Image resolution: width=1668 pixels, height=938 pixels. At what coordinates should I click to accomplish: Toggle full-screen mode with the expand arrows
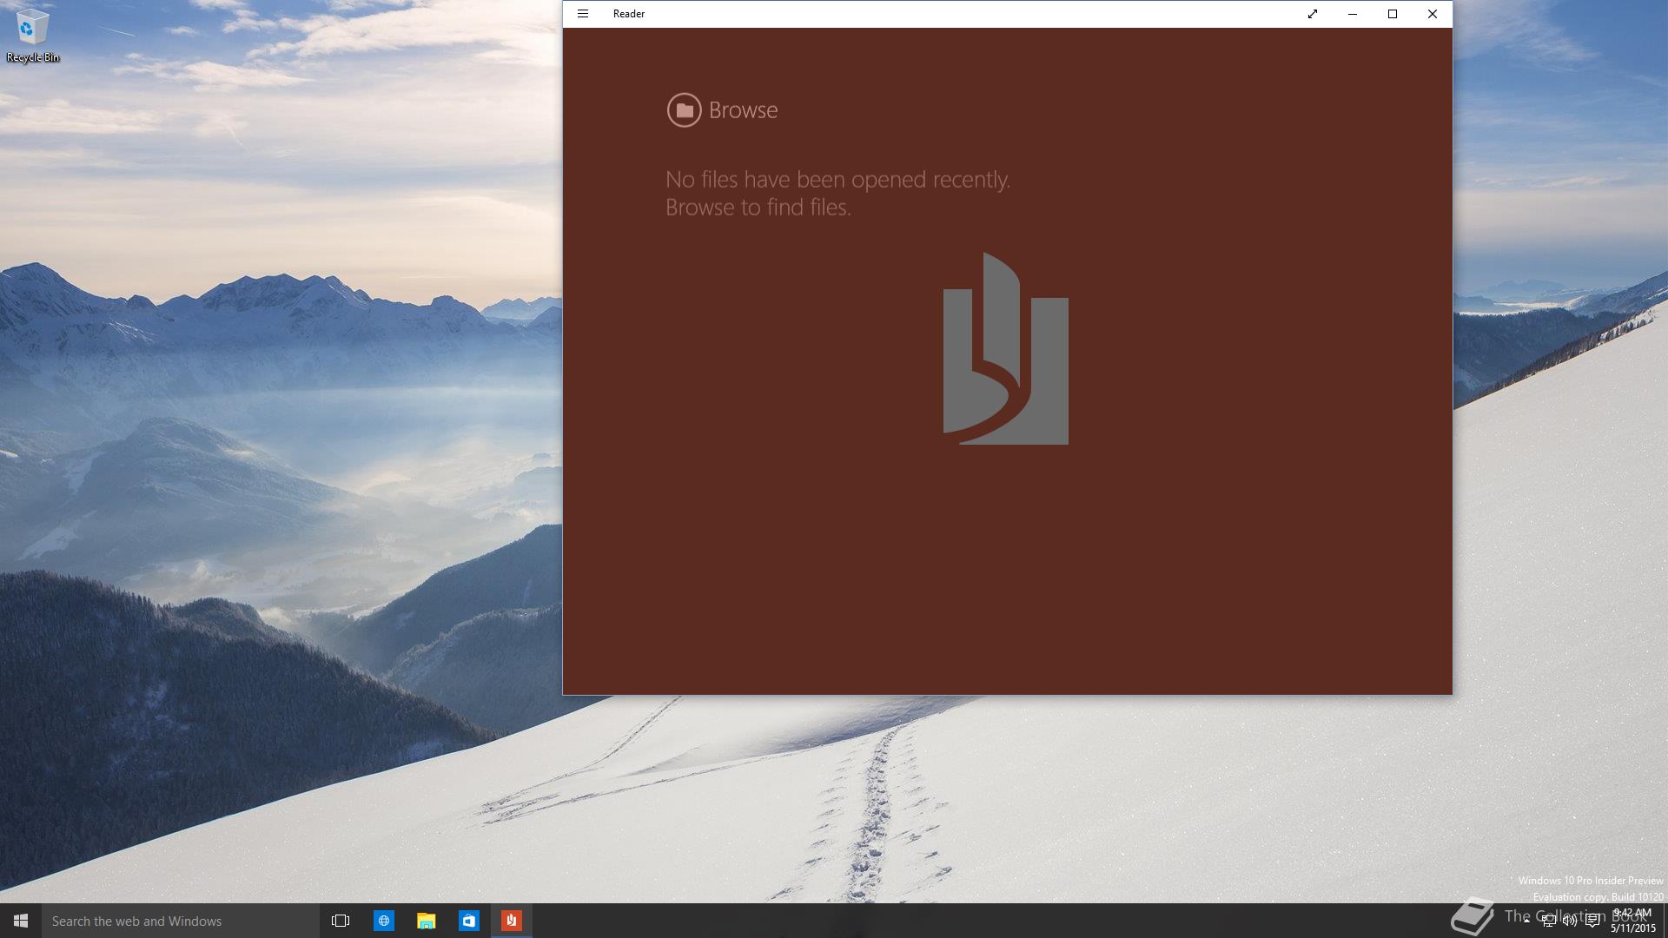(1312, 14)
